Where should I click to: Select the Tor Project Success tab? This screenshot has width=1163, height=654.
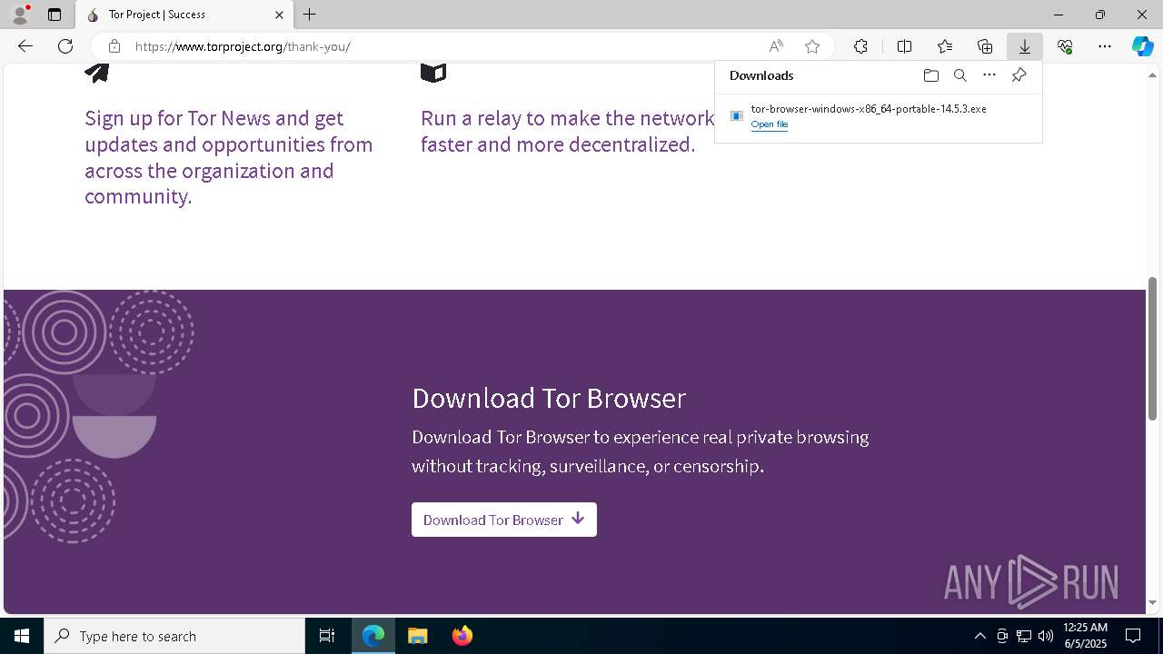(184, 15)
